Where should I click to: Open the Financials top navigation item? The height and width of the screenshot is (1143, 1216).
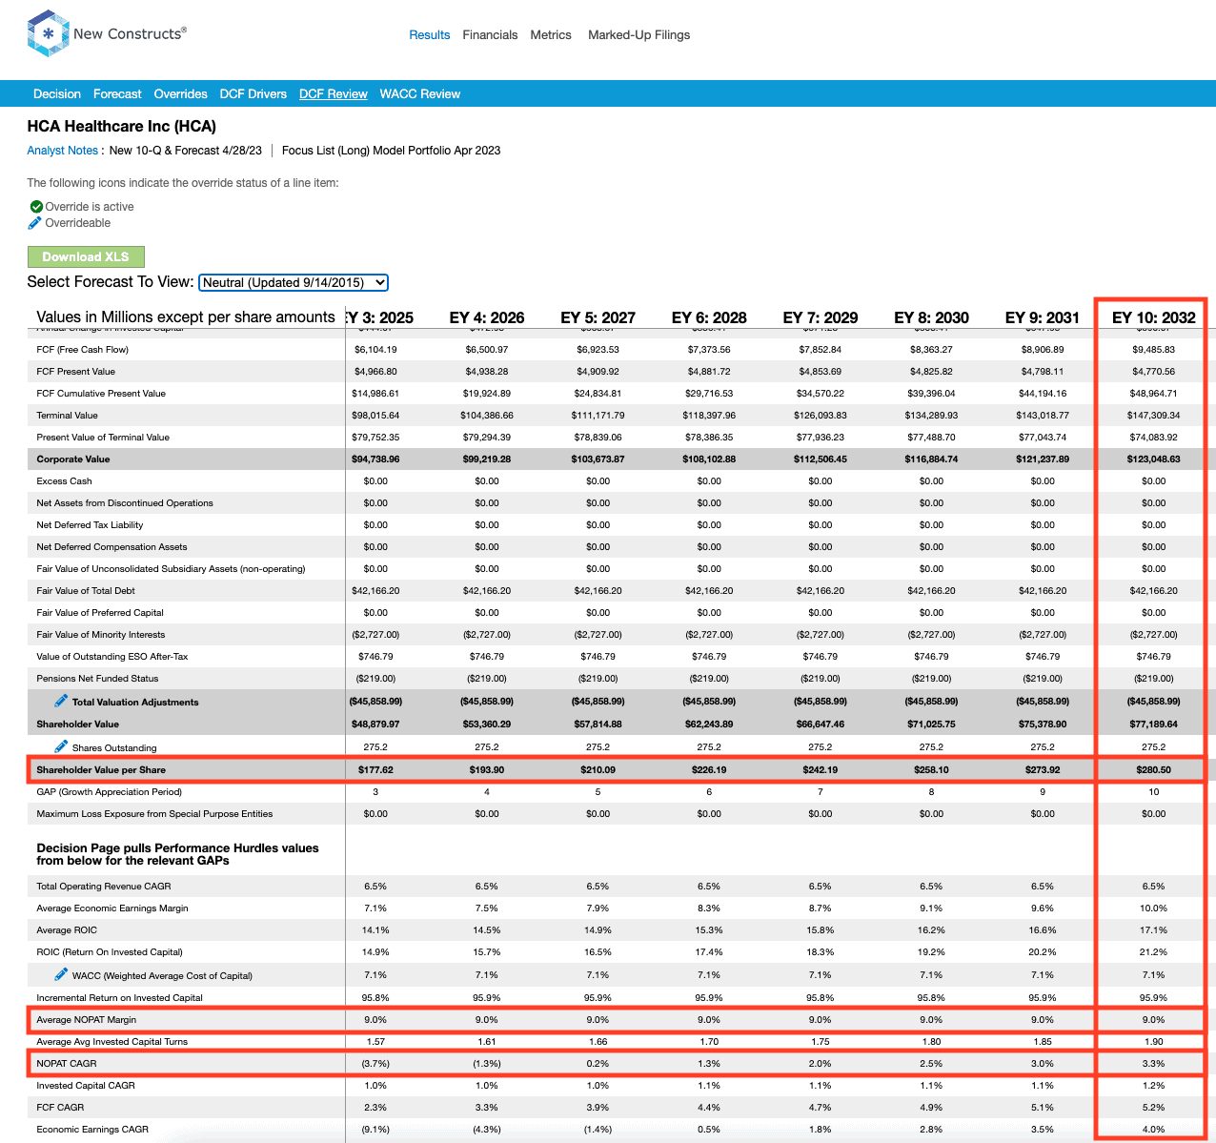[x=490, y=35]
